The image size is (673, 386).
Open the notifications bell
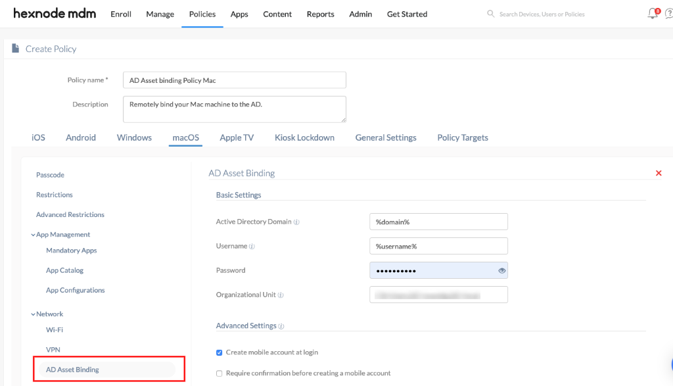(653, 14)
